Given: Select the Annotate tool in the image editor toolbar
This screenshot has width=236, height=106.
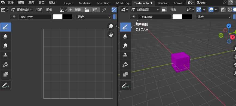Looking at the screenshot, I should 5,85.
